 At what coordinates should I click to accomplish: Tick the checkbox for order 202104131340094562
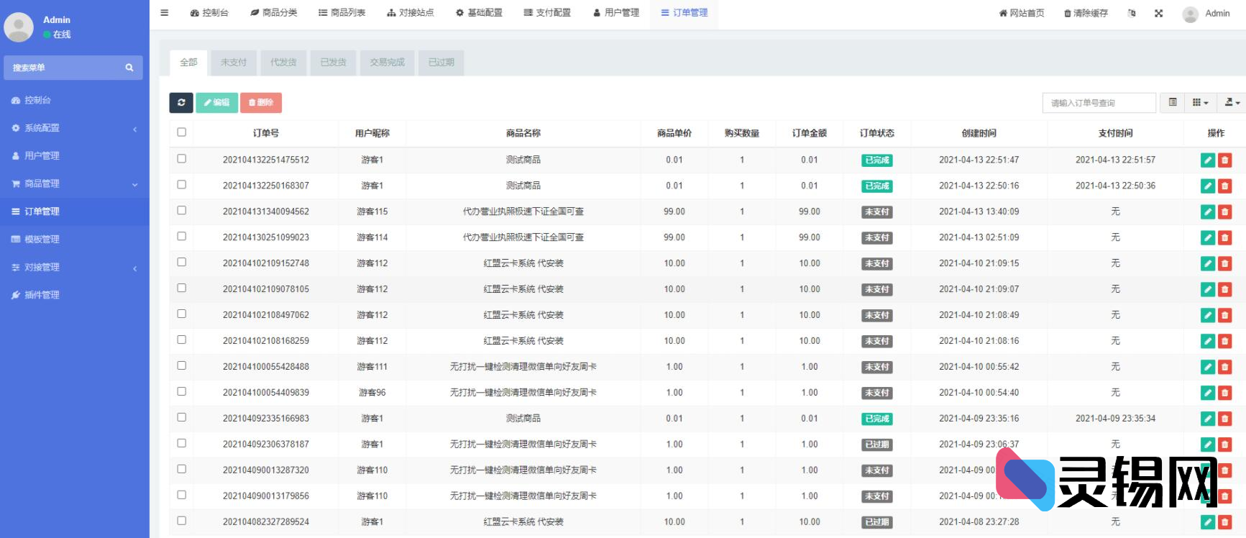coord(181,211)
